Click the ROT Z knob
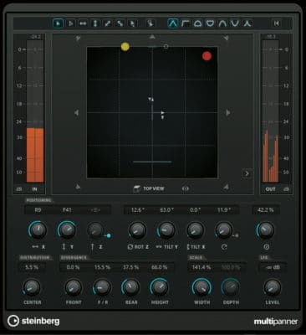Image resolution: width=306 pixels, height=335 pixels. [x=137, y=230]
